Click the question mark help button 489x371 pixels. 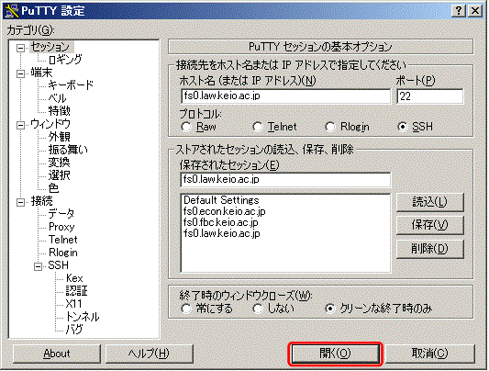(458, 11)
